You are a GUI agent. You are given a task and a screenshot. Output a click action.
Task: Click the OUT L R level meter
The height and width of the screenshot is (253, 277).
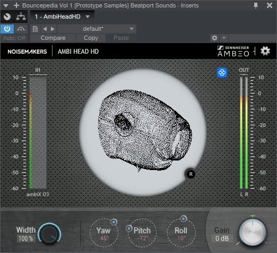(244, 133)
